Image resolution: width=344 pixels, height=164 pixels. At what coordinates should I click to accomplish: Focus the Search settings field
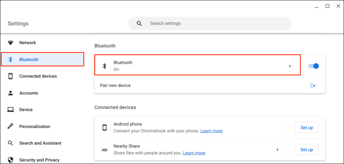coord(215,24)
